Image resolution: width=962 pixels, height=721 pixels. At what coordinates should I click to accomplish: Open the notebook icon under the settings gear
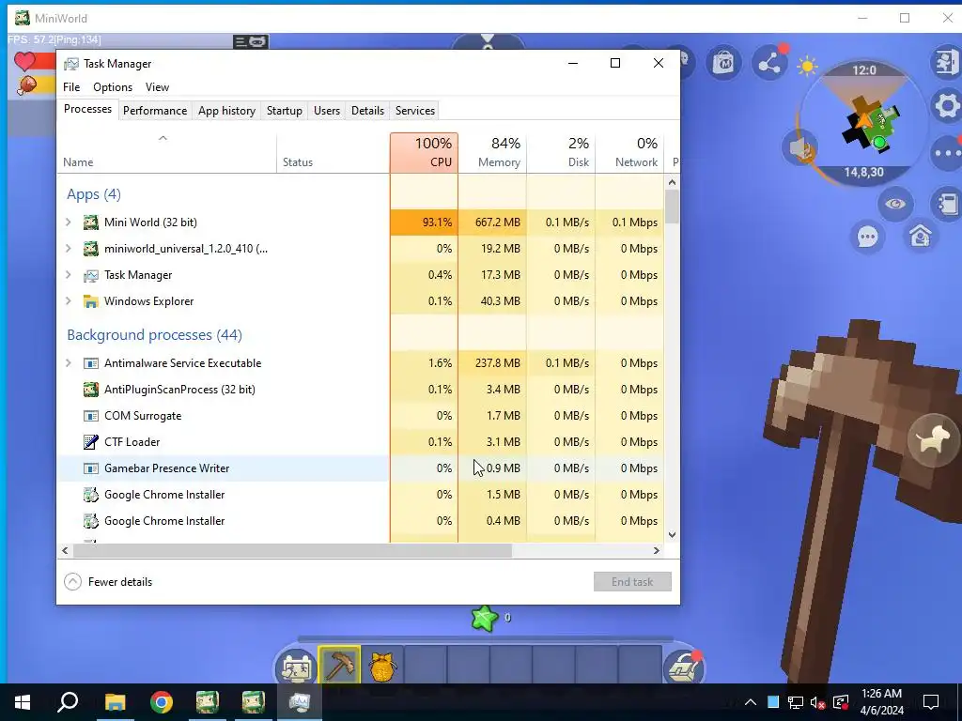coord(947,204)
